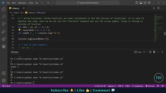
Task: Create a new terminal with plus icon
Action: click(x=144, y=52)
